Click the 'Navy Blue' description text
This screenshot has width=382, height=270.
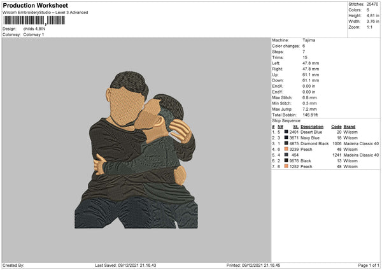coord(310,138)
